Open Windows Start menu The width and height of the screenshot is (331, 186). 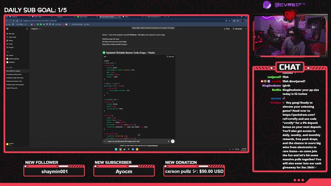[x=116, y=149]
